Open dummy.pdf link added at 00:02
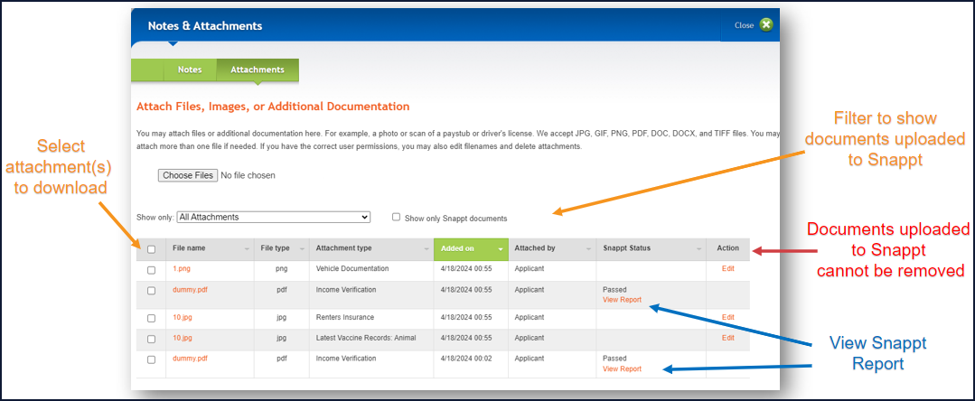The image size is (975, 401). pyautogui.click(x=191, y=359)
